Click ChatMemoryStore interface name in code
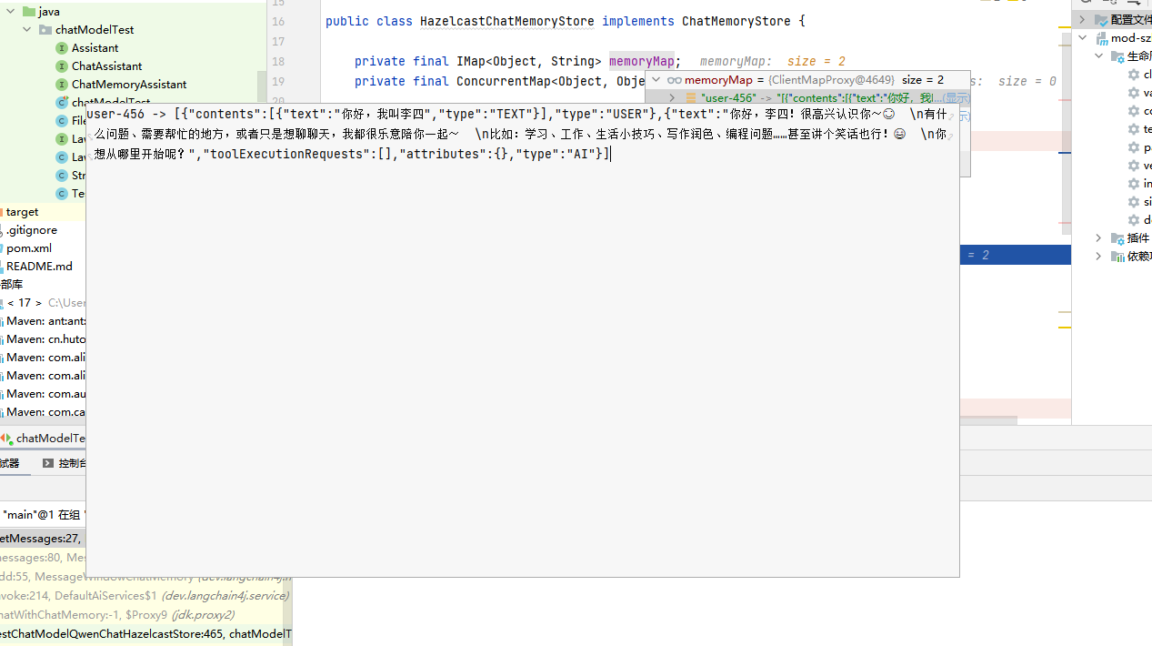Image resolution: width=1152 pixels, height=646 pixels. coord(736,21)
